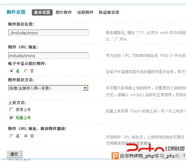Open the 附件保存方式 dropdown

pos(48,88)
